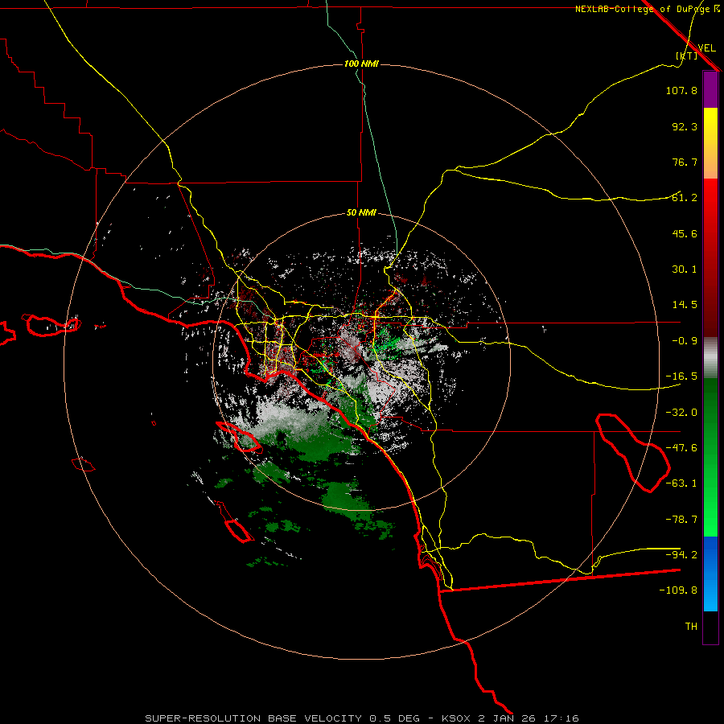
Task: Click the gray near-zero color bar segment
Action: click(710, 358)
